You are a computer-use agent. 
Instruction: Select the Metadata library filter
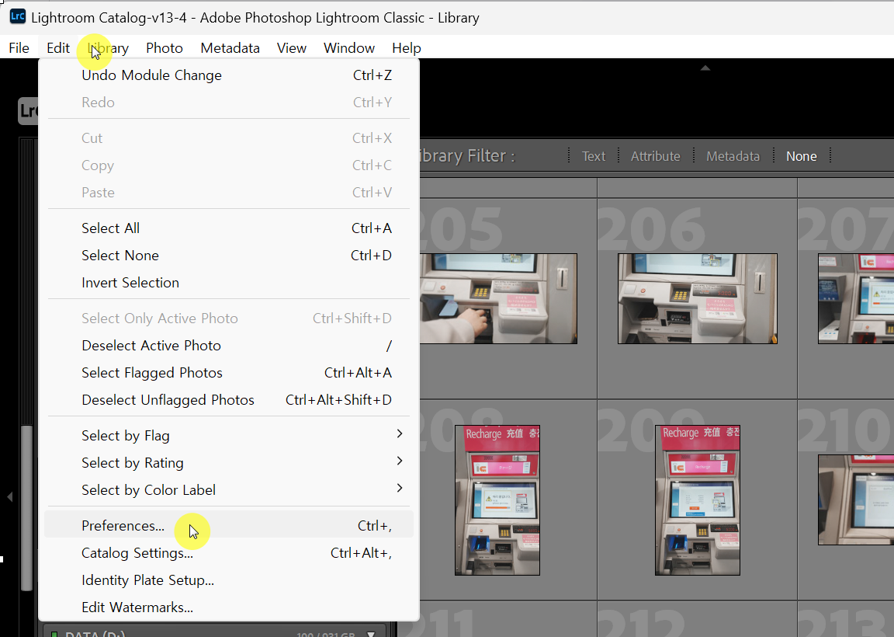pyautogui.click(x=733, y=156)
